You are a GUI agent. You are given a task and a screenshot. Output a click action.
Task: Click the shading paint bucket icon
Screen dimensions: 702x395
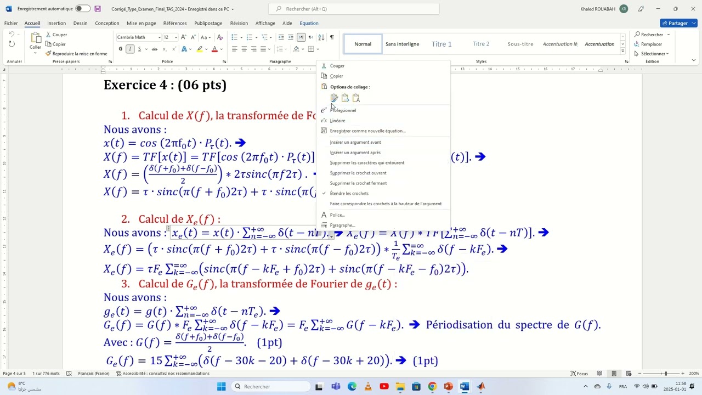point(296,49)
